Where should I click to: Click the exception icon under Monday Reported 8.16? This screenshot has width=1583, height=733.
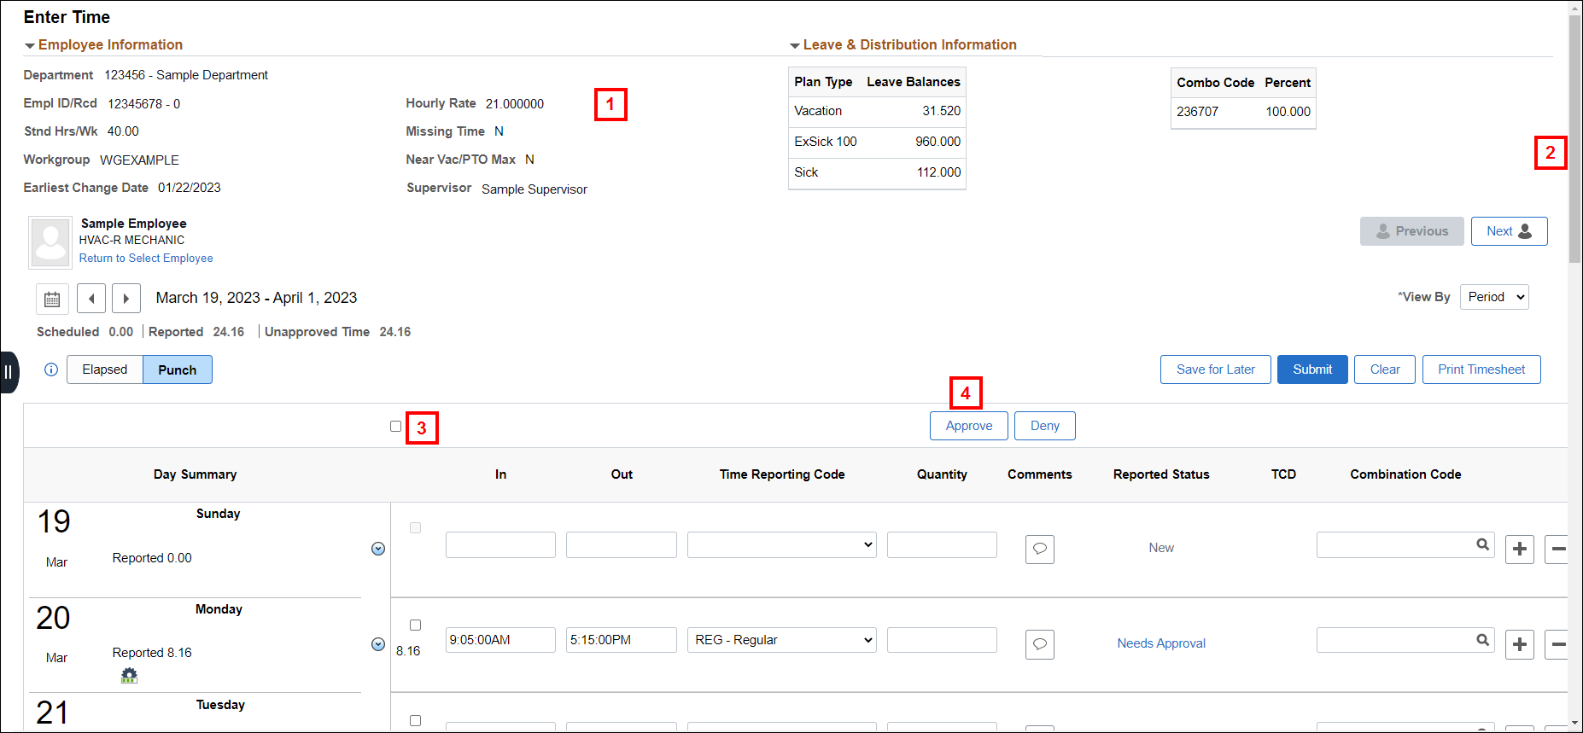pyautogui.click(x=129, y=676)
